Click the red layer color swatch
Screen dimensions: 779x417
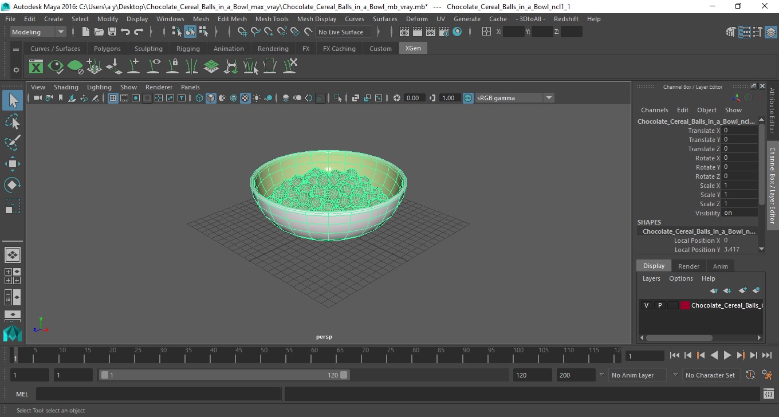pyautogui.click(x=684, y=305)
